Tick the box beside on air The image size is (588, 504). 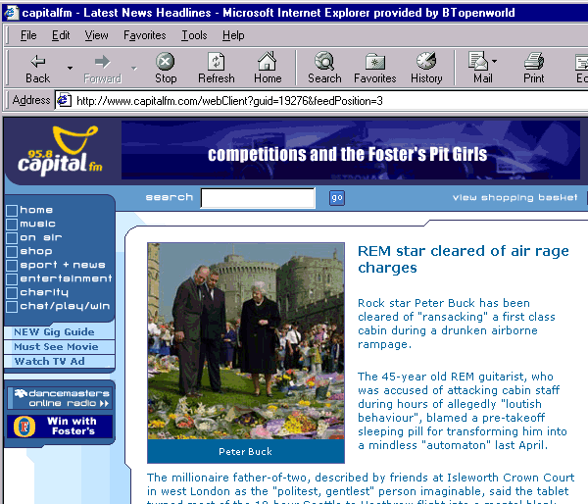(x=12, y=237)
